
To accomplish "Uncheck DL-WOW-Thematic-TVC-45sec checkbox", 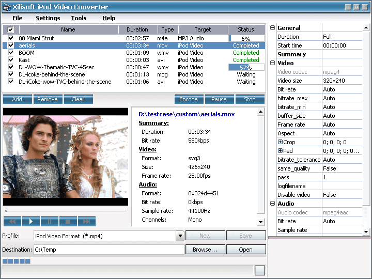I will (11, 67).
